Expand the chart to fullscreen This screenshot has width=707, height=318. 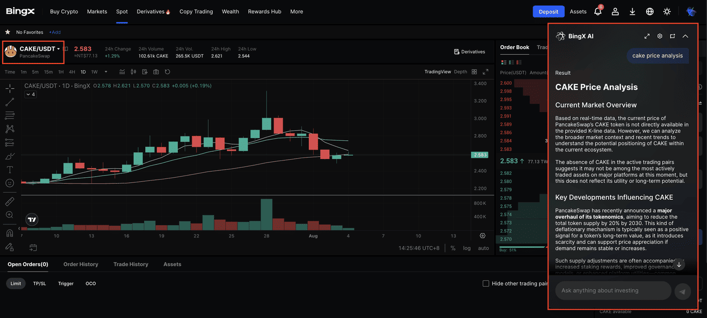486,72
